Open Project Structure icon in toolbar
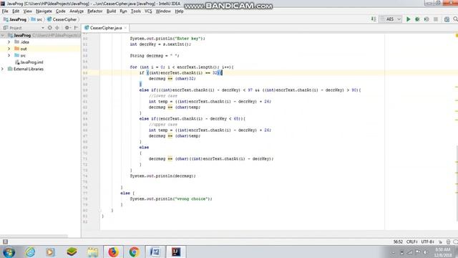 [x=447, y=19]
